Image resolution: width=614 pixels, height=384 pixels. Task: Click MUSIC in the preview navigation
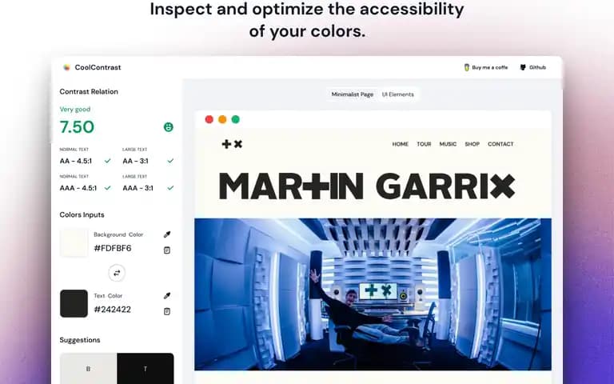tap(448, 144)
